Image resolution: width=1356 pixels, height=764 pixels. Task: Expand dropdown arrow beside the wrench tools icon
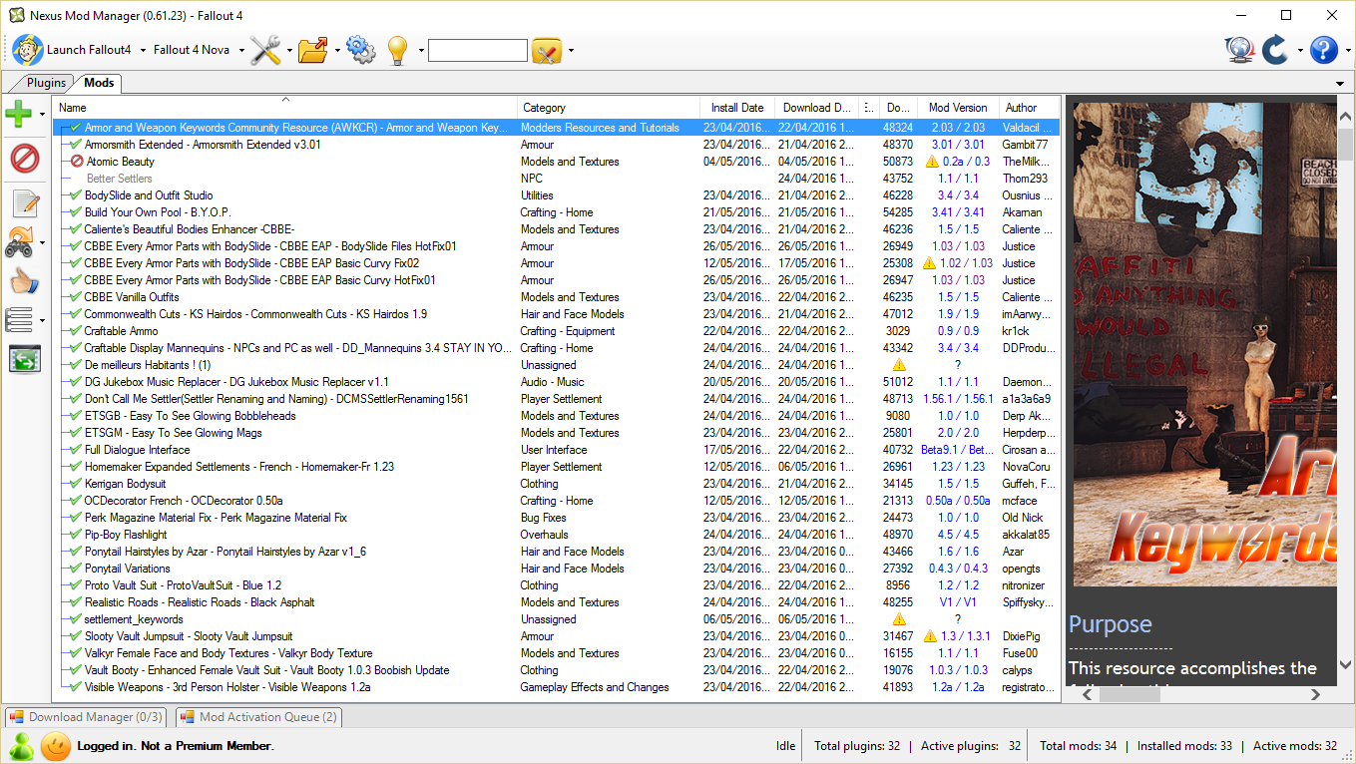click(x=289, y=50)
